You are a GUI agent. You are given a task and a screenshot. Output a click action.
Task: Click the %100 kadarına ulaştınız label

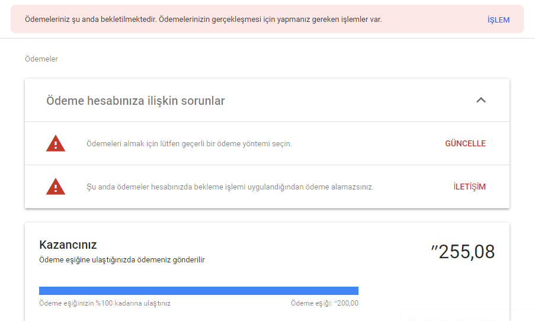(105, 303)
